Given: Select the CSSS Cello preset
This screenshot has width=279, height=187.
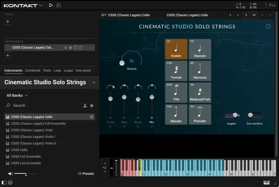Looking at the screenshot, I should 50,150.
